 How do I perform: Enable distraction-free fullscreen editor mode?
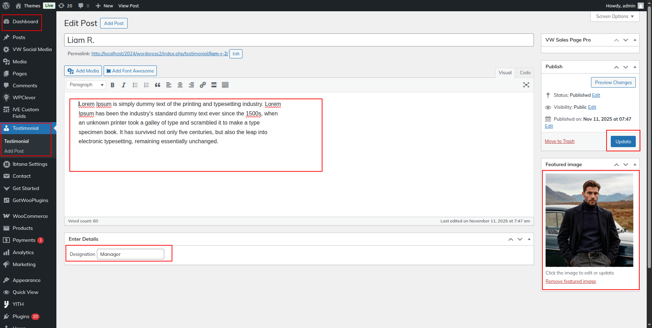(x=526, y=85)
